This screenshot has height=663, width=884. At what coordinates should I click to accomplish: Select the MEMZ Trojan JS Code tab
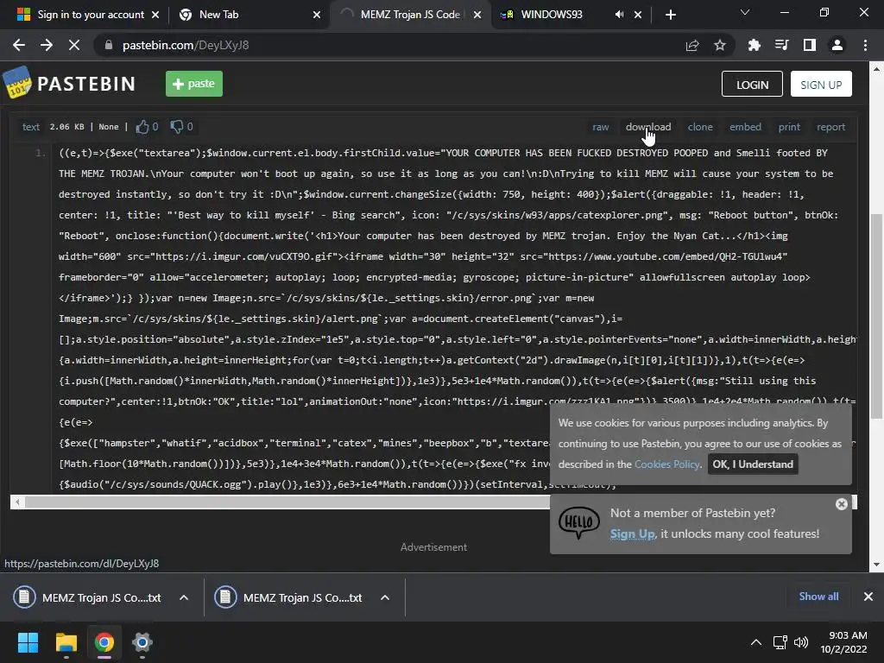(410, 15)
